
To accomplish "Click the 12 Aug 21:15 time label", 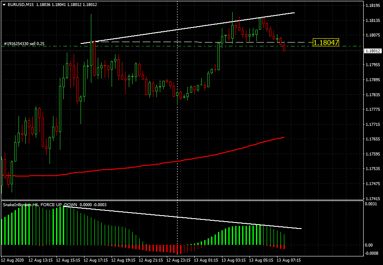I will (x=151, y=260).
